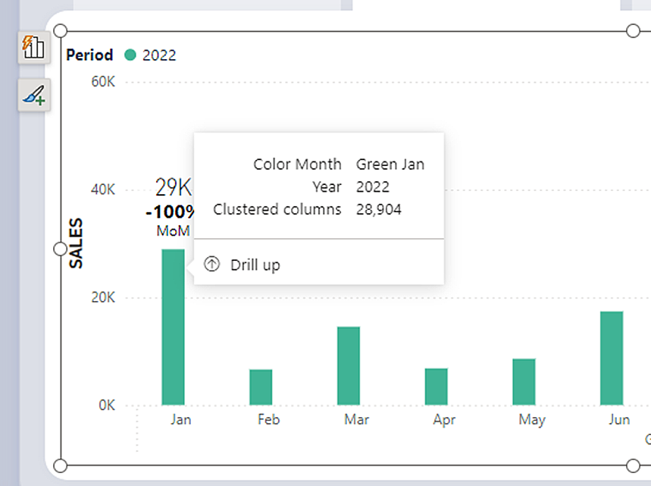Click the 60K axis value
Image resolution: width=651 pixels, height=486 pixels.
tap(104, 82)
